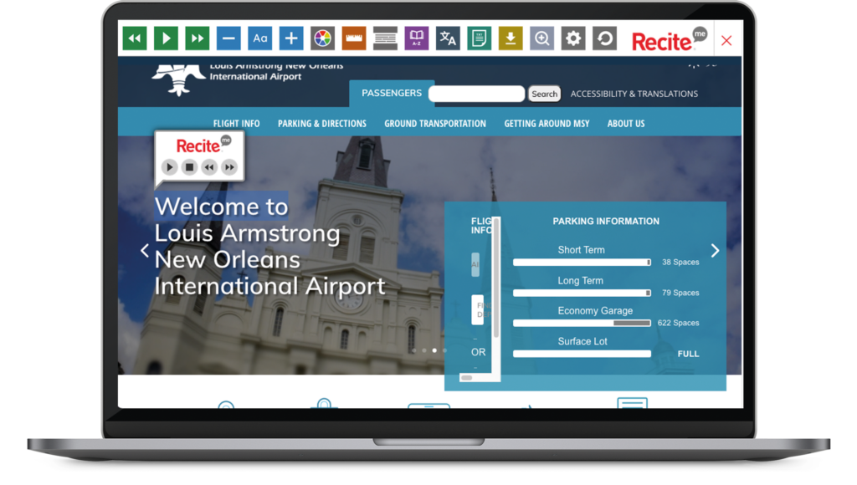Click the airport logo emblem
The width and height of the screenshot is (857, 485).
pyautogui.click(x=178, y=79)
